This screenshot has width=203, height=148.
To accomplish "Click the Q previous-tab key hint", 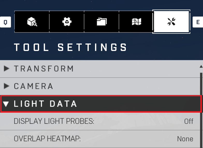I will [x=5, y=22].
